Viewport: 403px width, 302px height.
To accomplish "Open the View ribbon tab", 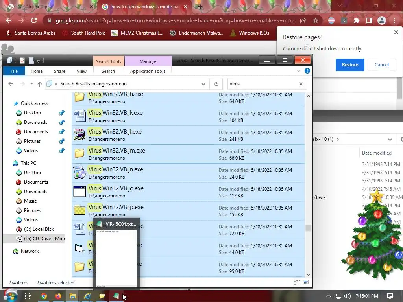I will 81,71.
